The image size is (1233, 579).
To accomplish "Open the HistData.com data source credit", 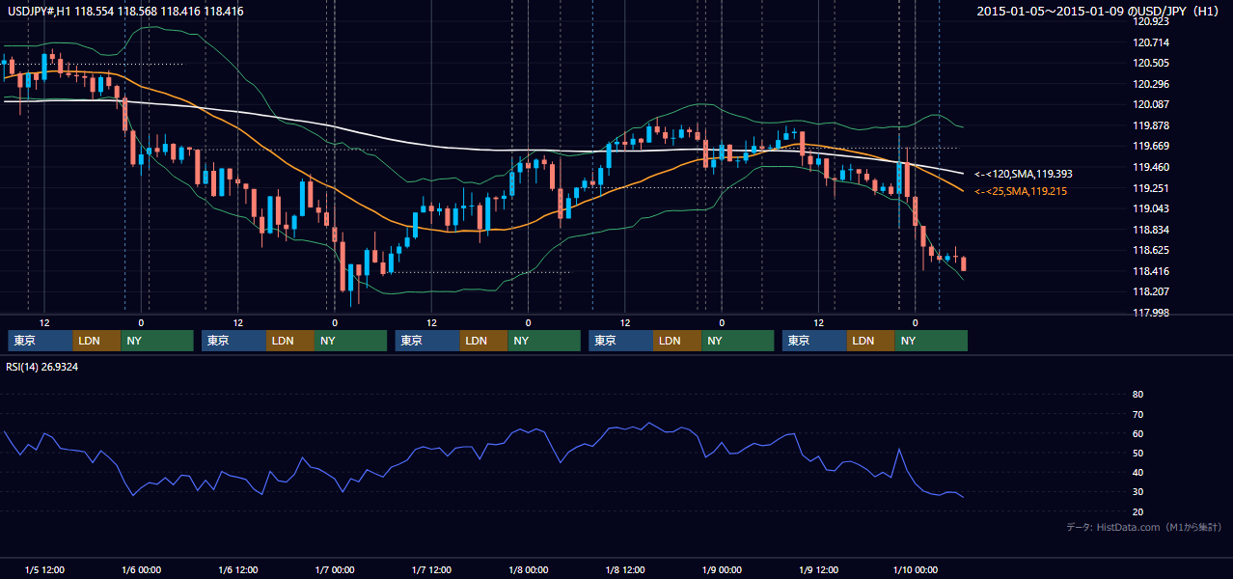I will pos(1143,528).
